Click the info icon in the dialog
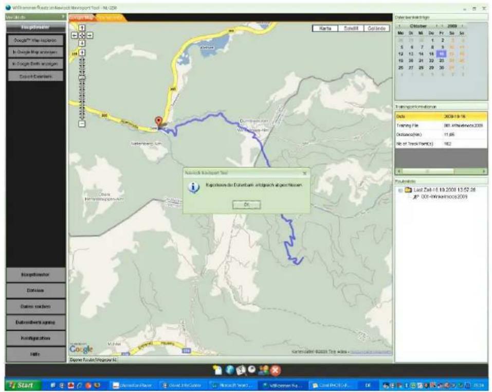Image resolution: width=492 pixels, height=392 pixels. point(194,187)
